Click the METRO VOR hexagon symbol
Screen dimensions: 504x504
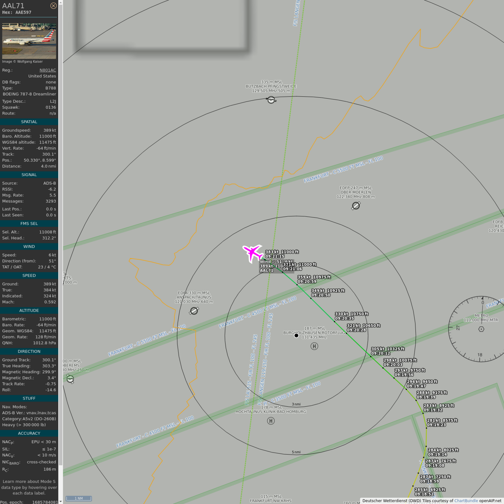pyautogui.click(x=481, y=329)
